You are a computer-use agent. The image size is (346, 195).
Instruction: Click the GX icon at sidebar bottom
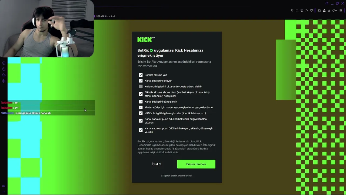tap(4, 186)
